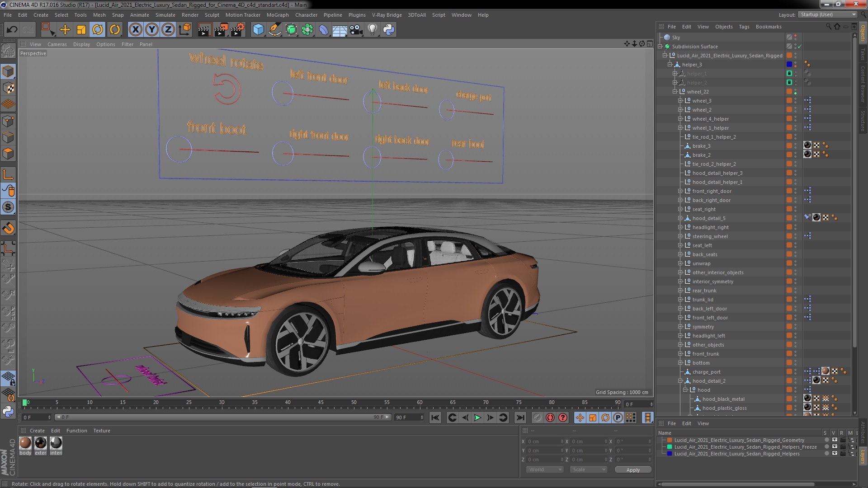Collapse the wheel_22 tree node
Screen dimensions: 868x488
[675, 92]
